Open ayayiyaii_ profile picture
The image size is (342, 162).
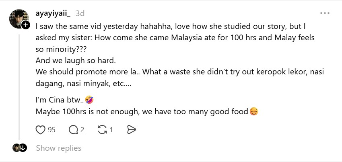click(x=19, y=19)
